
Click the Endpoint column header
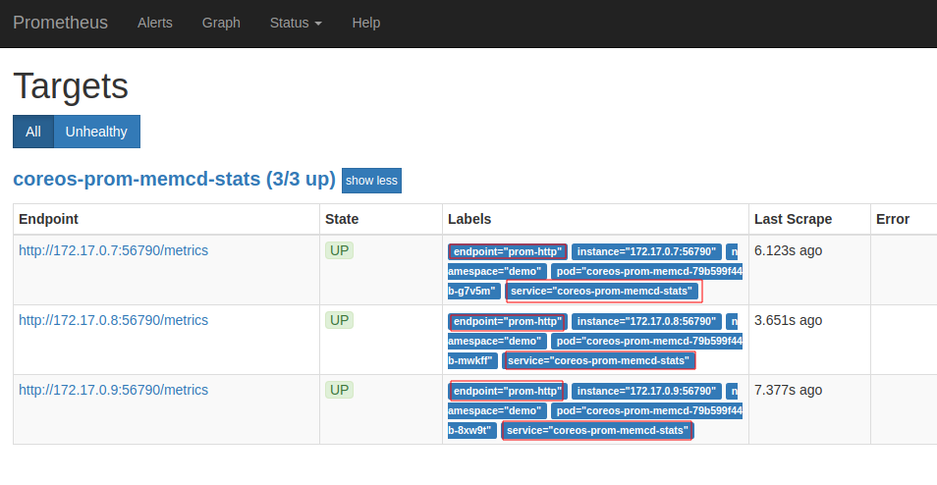(48, 219)
